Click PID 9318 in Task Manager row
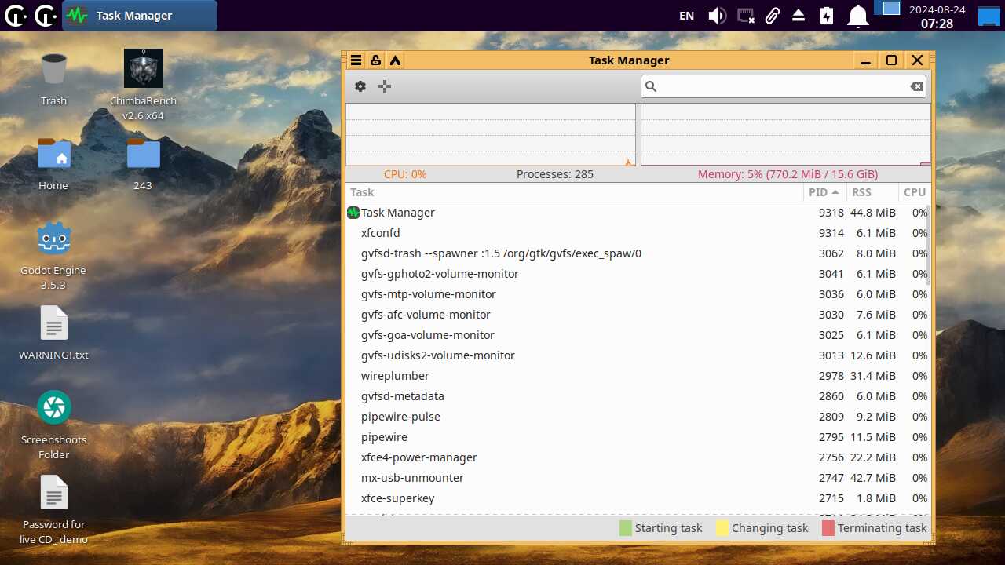Screen dimensions: 1005x565 tap(831, 213)
